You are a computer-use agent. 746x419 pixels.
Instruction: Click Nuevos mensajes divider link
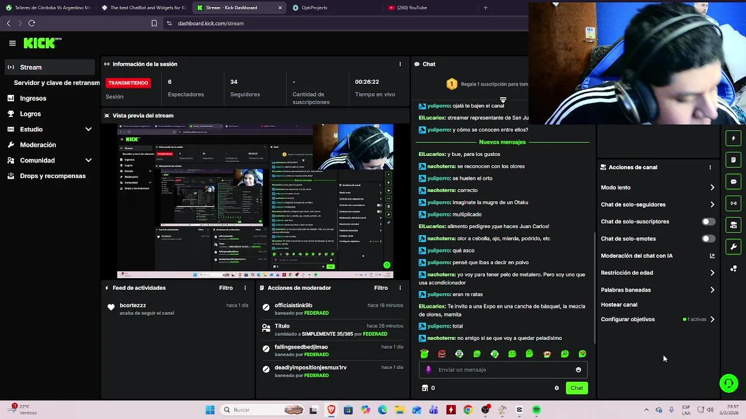click(x=502, y=142)
